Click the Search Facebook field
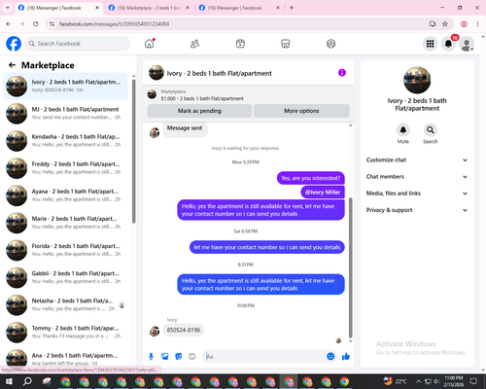The height and width of the screenshot is (389, 486). click(x=78, y=44)
